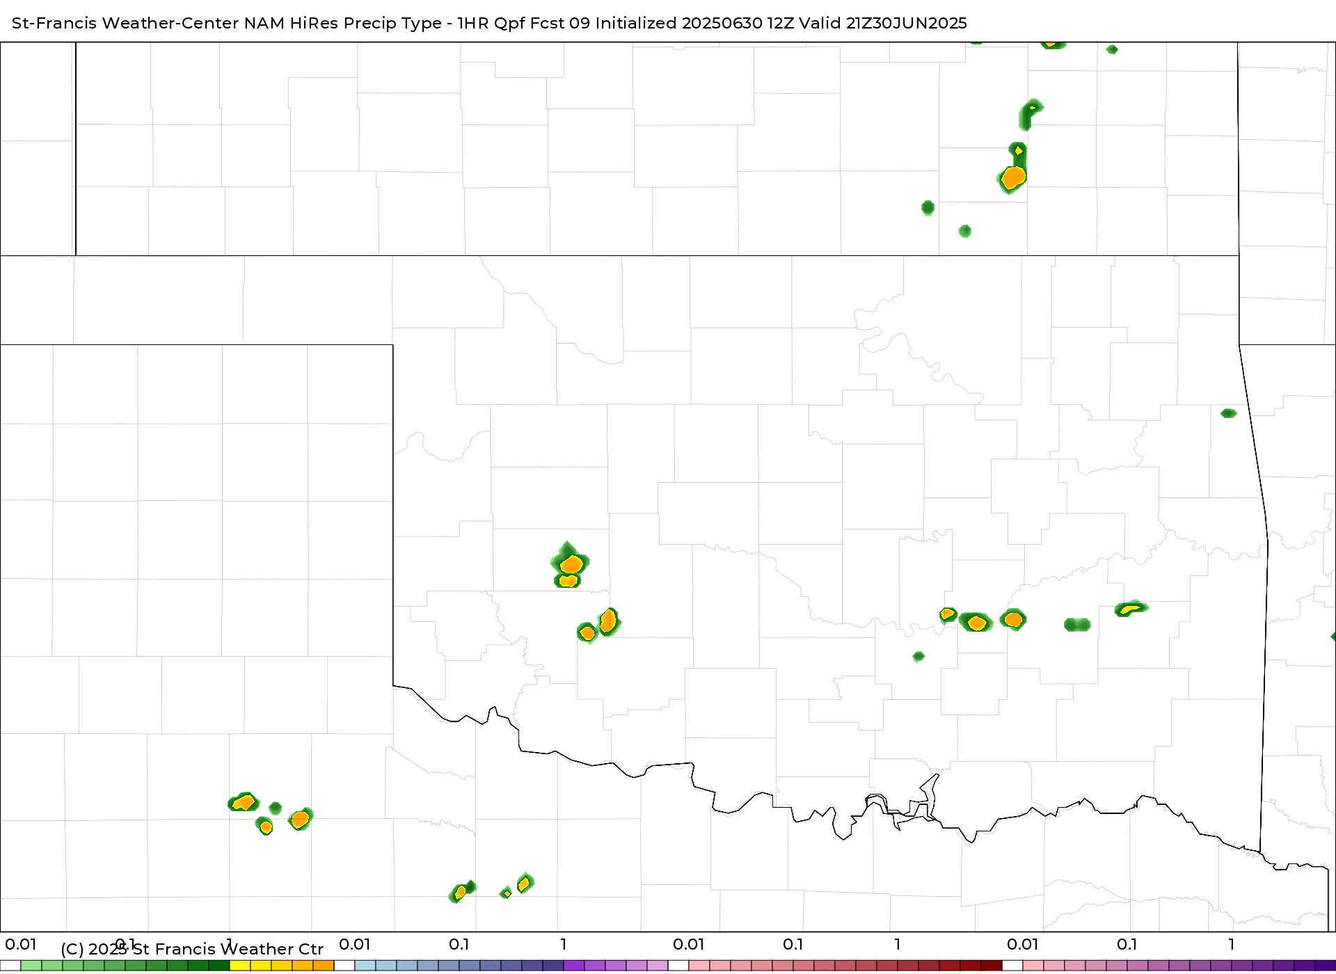Select the bright yellow legend swatch

[240, 966]
